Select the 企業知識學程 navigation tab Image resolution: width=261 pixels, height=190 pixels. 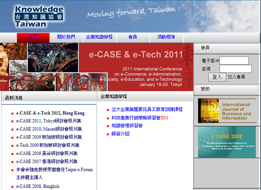pos(99,37)
